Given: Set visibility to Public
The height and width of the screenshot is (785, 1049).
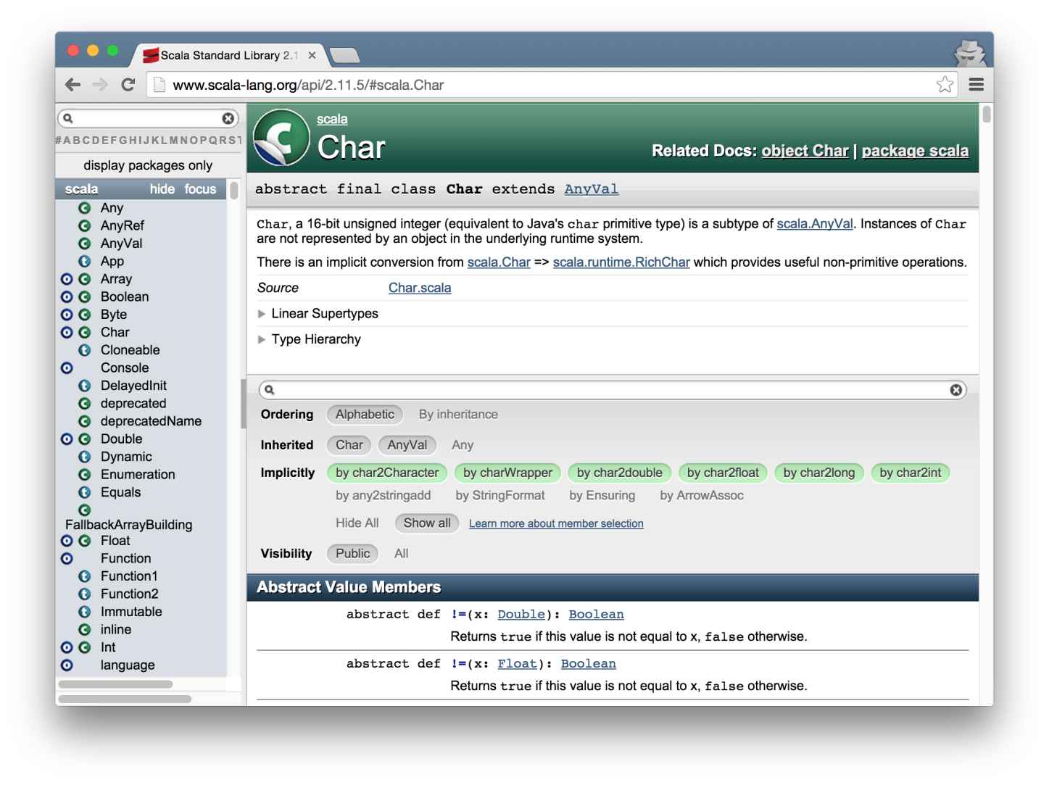Looking at the screenshot, I should pyautogui.click(x=352, y=554).
